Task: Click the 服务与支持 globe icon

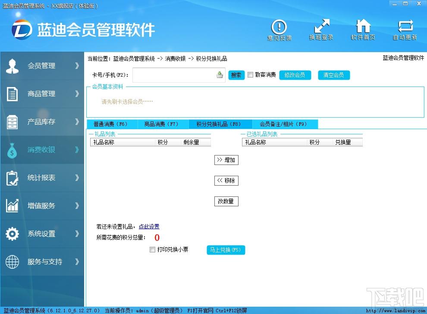Action: pos(12,262)
